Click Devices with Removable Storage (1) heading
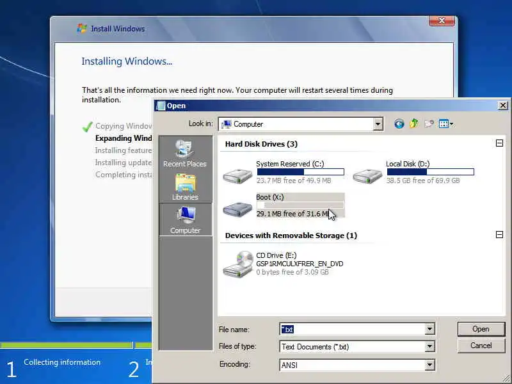 [291, 236]
